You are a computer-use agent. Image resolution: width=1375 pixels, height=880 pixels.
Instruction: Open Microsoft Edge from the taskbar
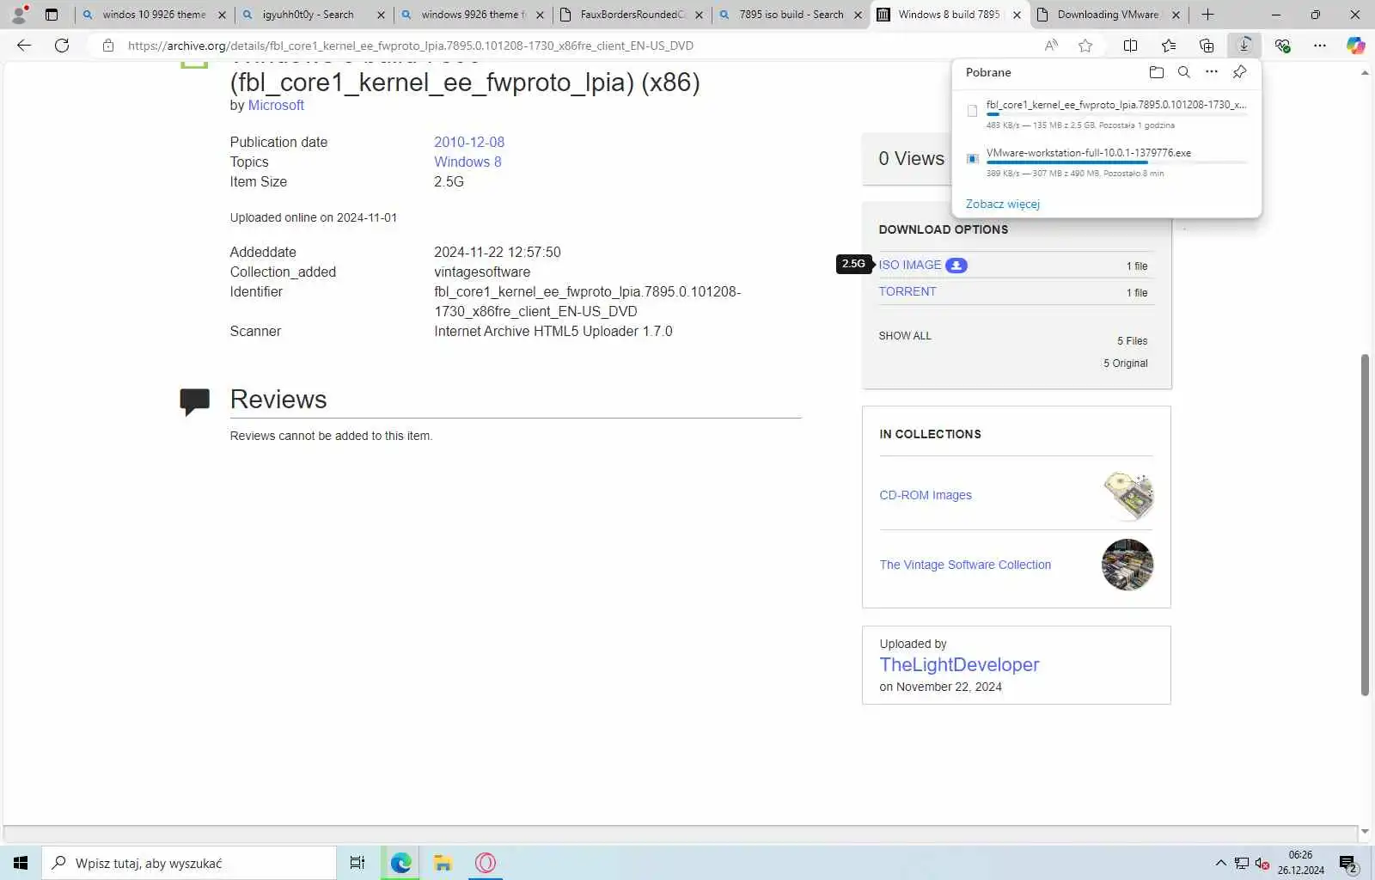[400, 863]
